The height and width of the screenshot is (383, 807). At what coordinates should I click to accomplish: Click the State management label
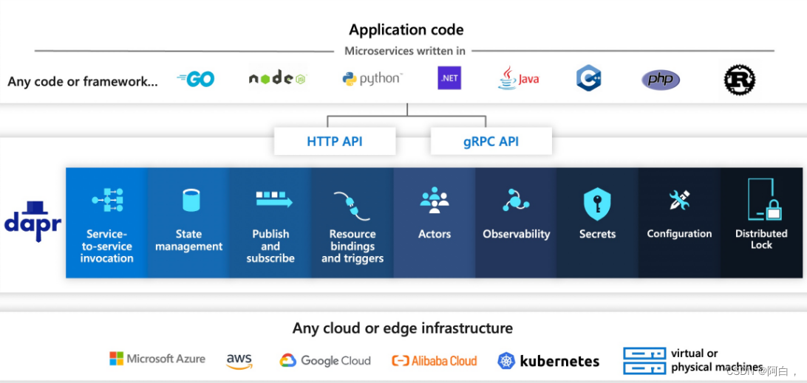click(x=189, y=240)
